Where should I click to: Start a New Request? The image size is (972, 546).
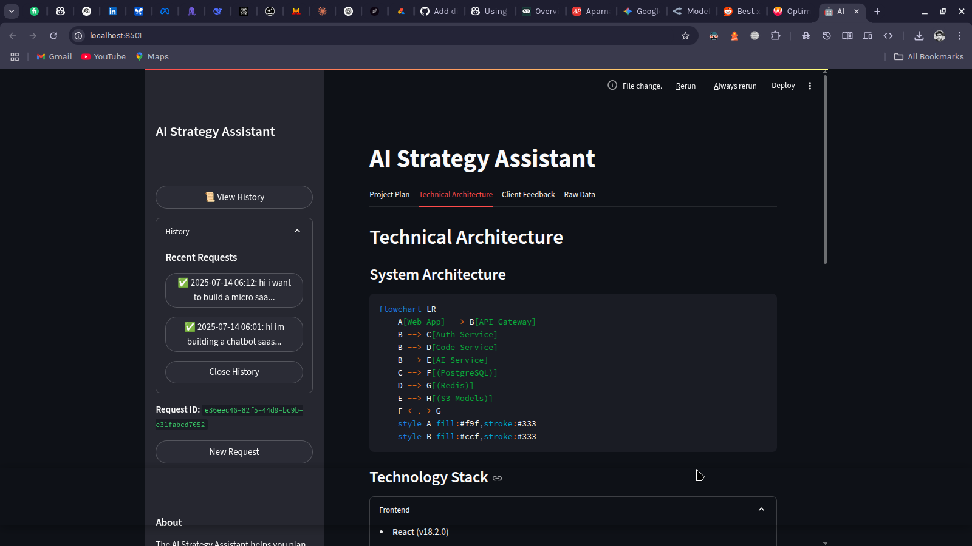click(x=234, y=452)
